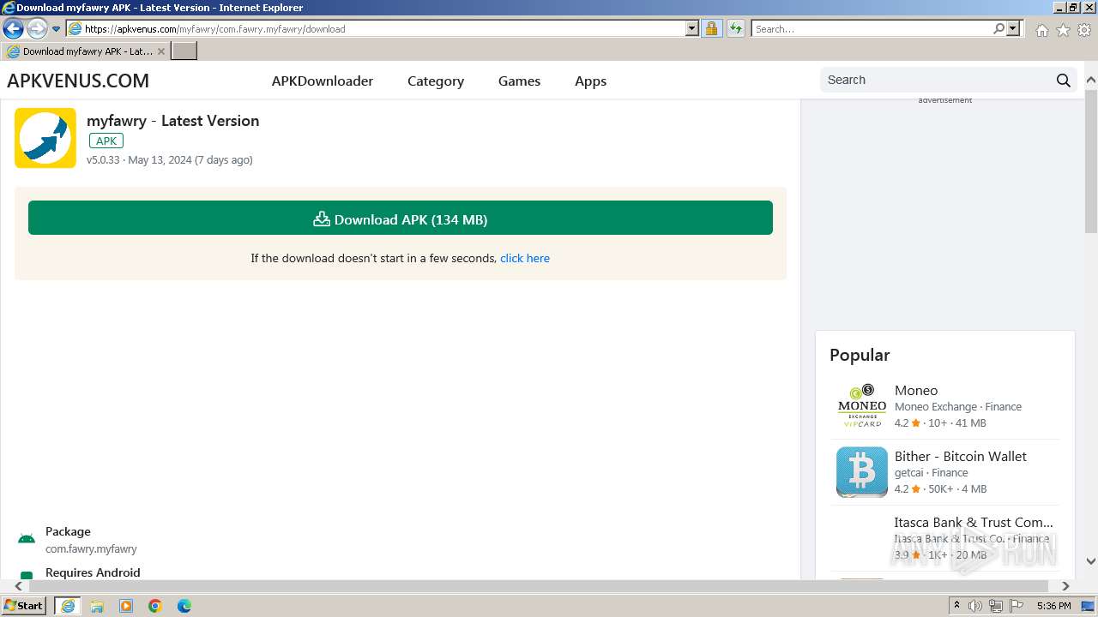Screen dimensions: 1098x617
Task: Click the vertical scrollbar thumb
Action: pos(1091,159)
